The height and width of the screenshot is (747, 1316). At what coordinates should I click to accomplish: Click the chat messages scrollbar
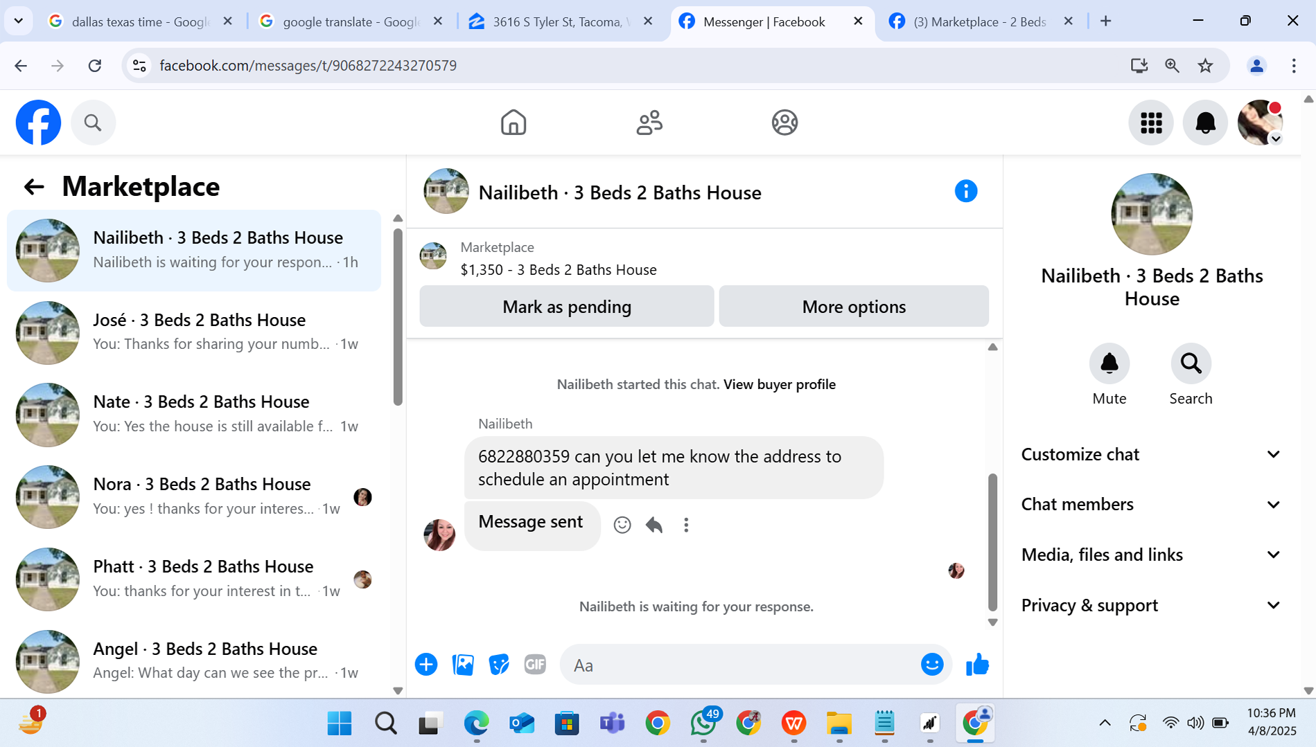tap(992, 541)
